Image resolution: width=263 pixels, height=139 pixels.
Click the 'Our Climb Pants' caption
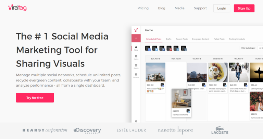tap(238, 90)
